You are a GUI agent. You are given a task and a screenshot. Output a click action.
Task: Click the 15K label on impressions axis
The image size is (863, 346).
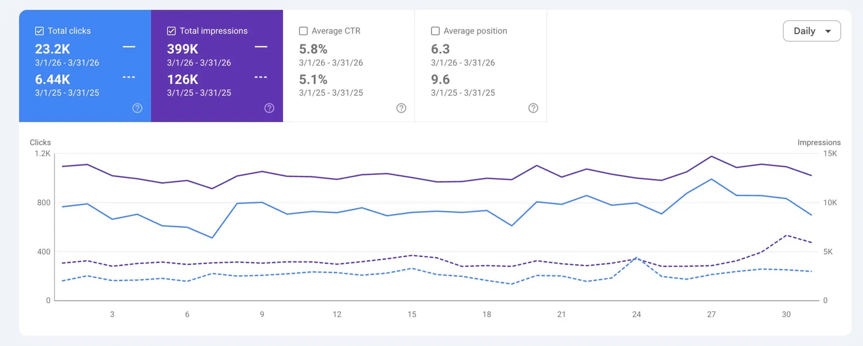(829, 154)
